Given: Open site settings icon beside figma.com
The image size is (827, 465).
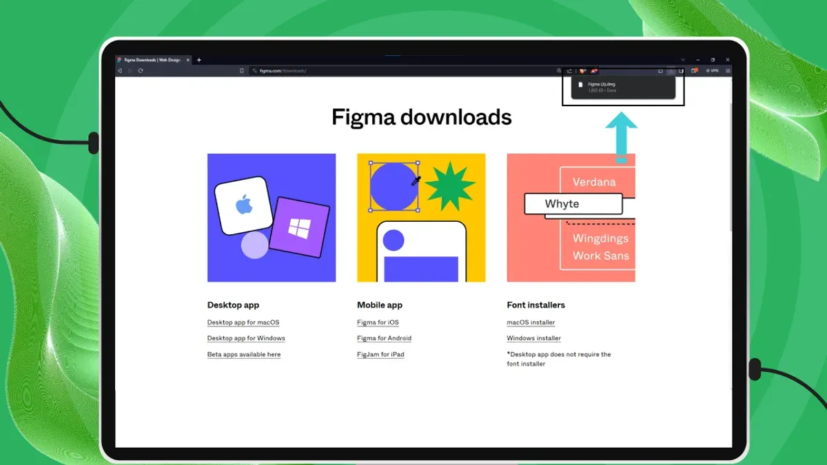Looking at the screenshot, I should click(x=254, y=70).
